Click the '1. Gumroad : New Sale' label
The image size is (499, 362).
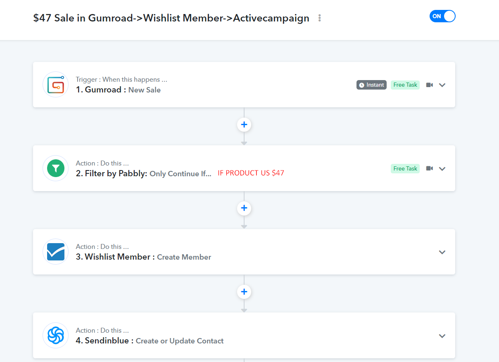pyautogui.click(x=118, y=90)
